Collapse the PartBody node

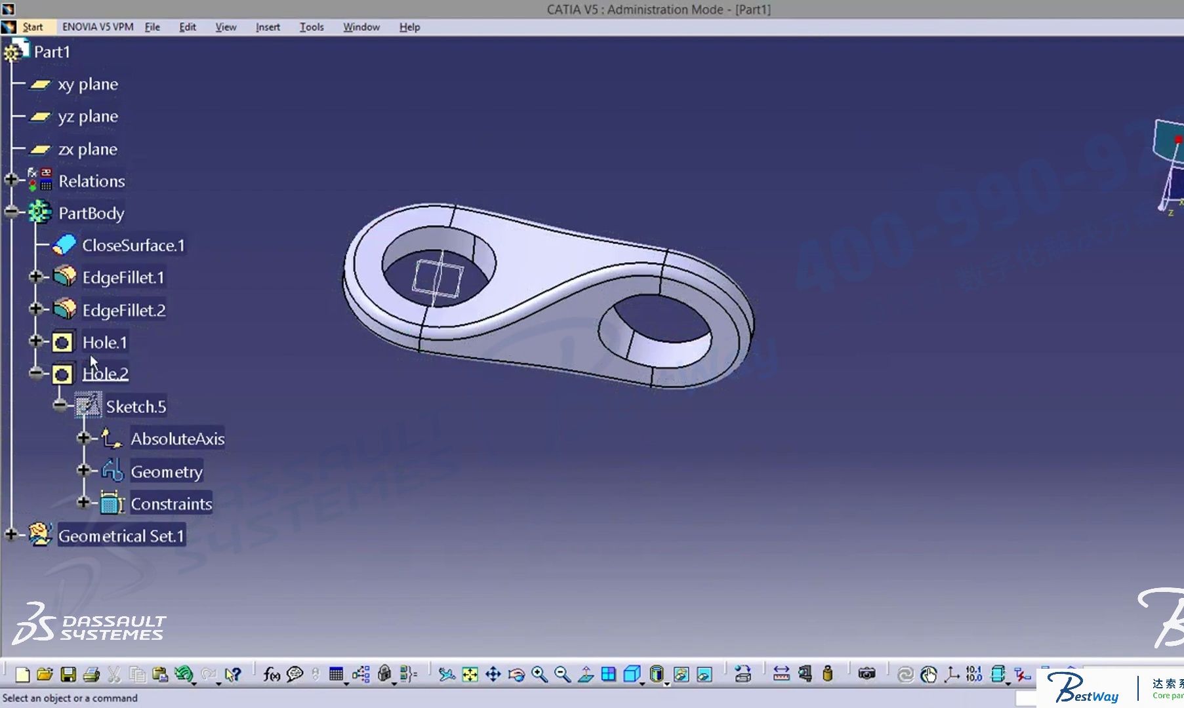11,211
